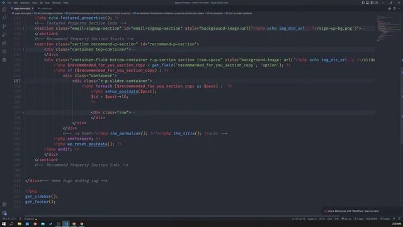This screenshot has width=403, height=227.
Task: Open the r-p-slider-container breadcrumb
Action: click(239, 13)
